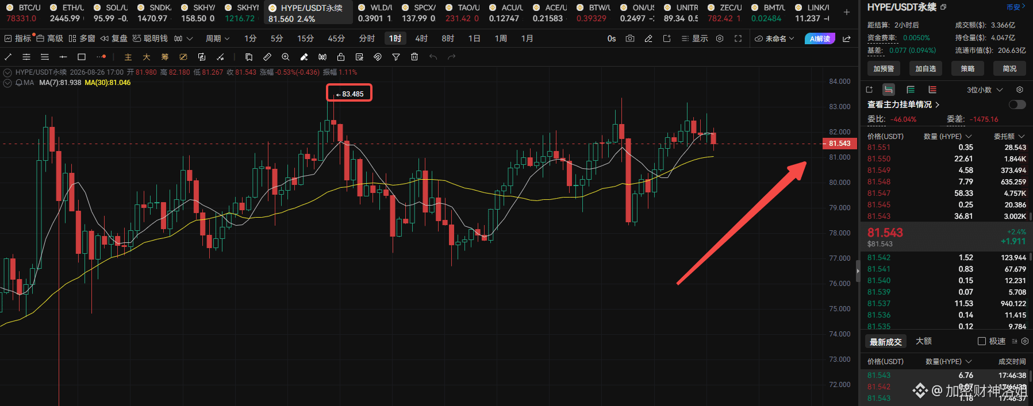The height and width of the screenshot is (406, 1033).
Task: Expand the 周期 period dropdown
Action: [217, 38]
